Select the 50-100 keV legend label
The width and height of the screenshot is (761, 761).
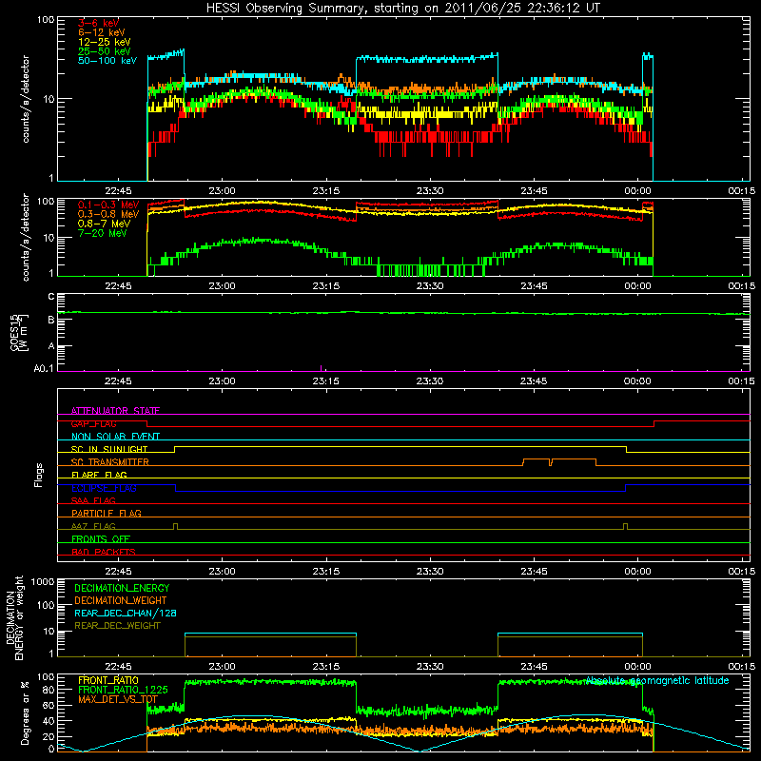click(x=107, y=61)
